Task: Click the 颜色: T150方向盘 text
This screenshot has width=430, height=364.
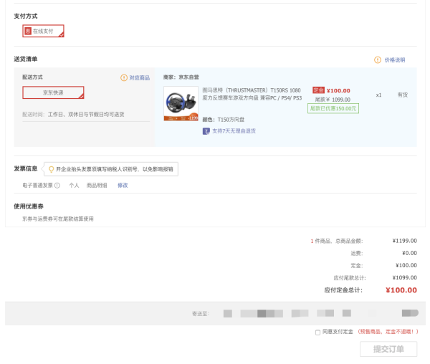Action: tap(224, 120)
